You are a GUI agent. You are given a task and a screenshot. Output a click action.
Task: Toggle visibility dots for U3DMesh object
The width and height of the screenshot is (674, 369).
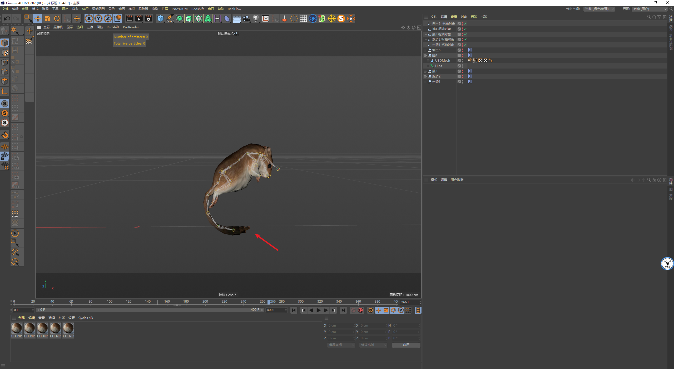point(463,61)
